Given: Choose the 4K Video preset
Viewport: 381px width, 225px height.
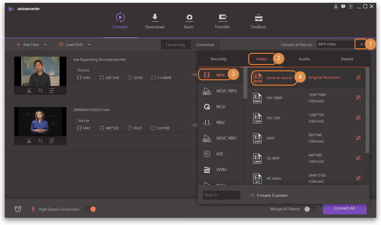Looking at the screenshot, I should click(306, 178).
